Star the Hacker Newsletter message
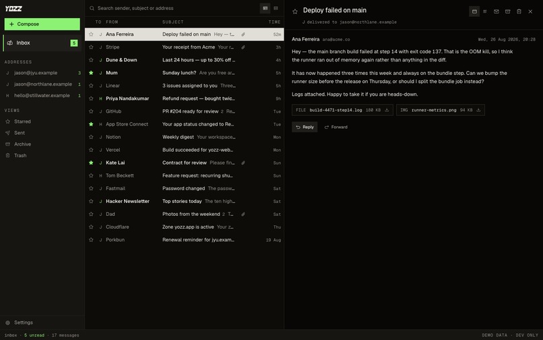Screen dimensions: 543x340 [x=91, y=201]
